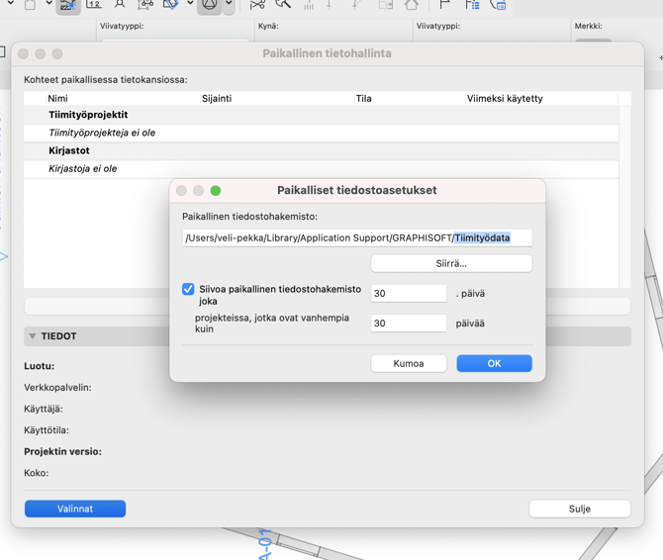Open the Valinnat options button
This screenshot has width=663, height=560.
75,509
